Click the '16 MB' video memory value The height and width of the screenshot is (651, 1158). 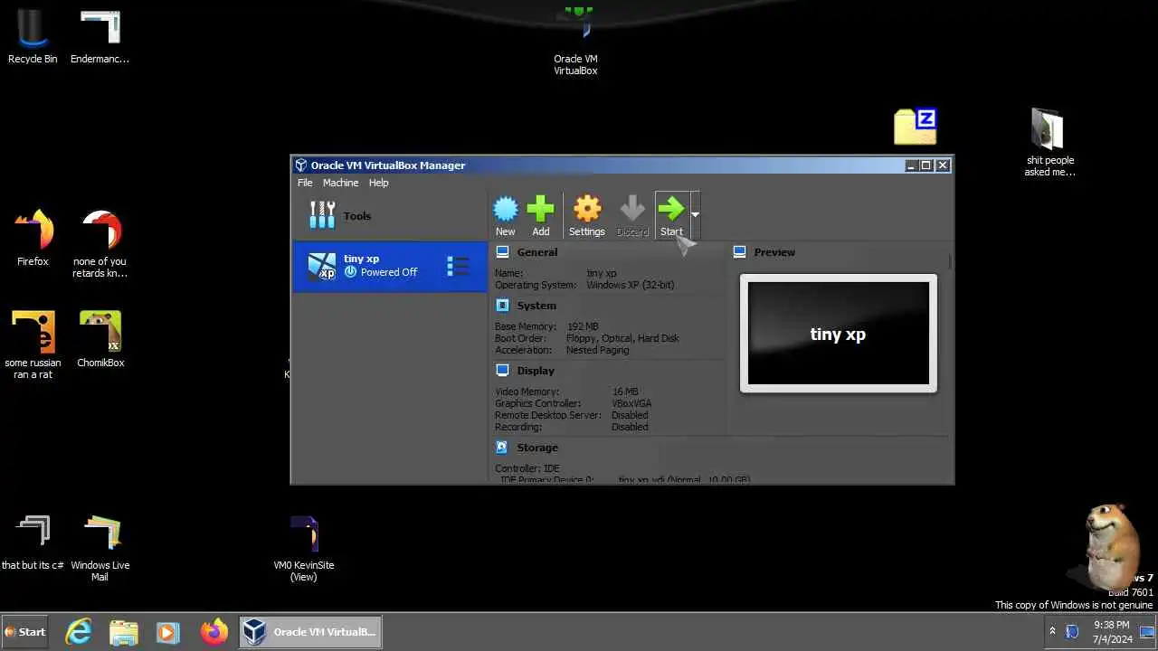point(625,392)
